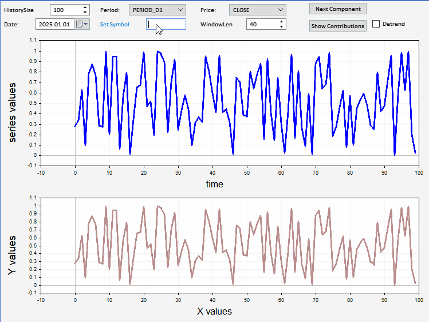Click the WindowLen label text
Image resolution: width=429 pixels, height=322 pixels.
[x=216, y=24]
